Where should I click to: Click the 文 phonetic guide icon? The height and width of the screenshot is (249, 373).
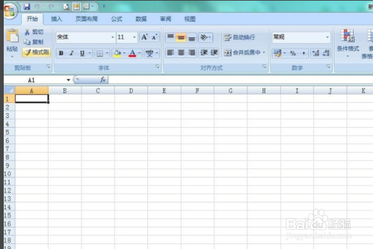point(150,53)
